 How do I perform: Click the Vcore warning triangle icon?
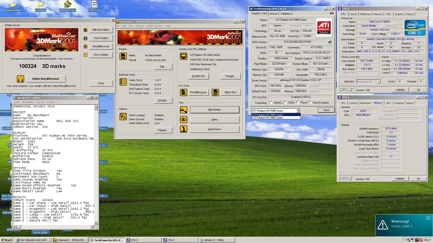383,225
